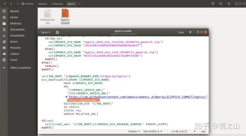Click the Videos icon in sidebar
This screenshot has width=246, height=136.
(4, 54)
